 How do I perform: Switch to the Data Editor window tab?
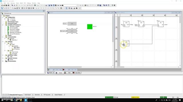tap(77, 73)
